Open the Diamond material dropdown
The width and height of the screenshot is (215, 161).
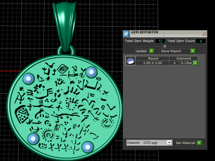[x=169, y=143]
